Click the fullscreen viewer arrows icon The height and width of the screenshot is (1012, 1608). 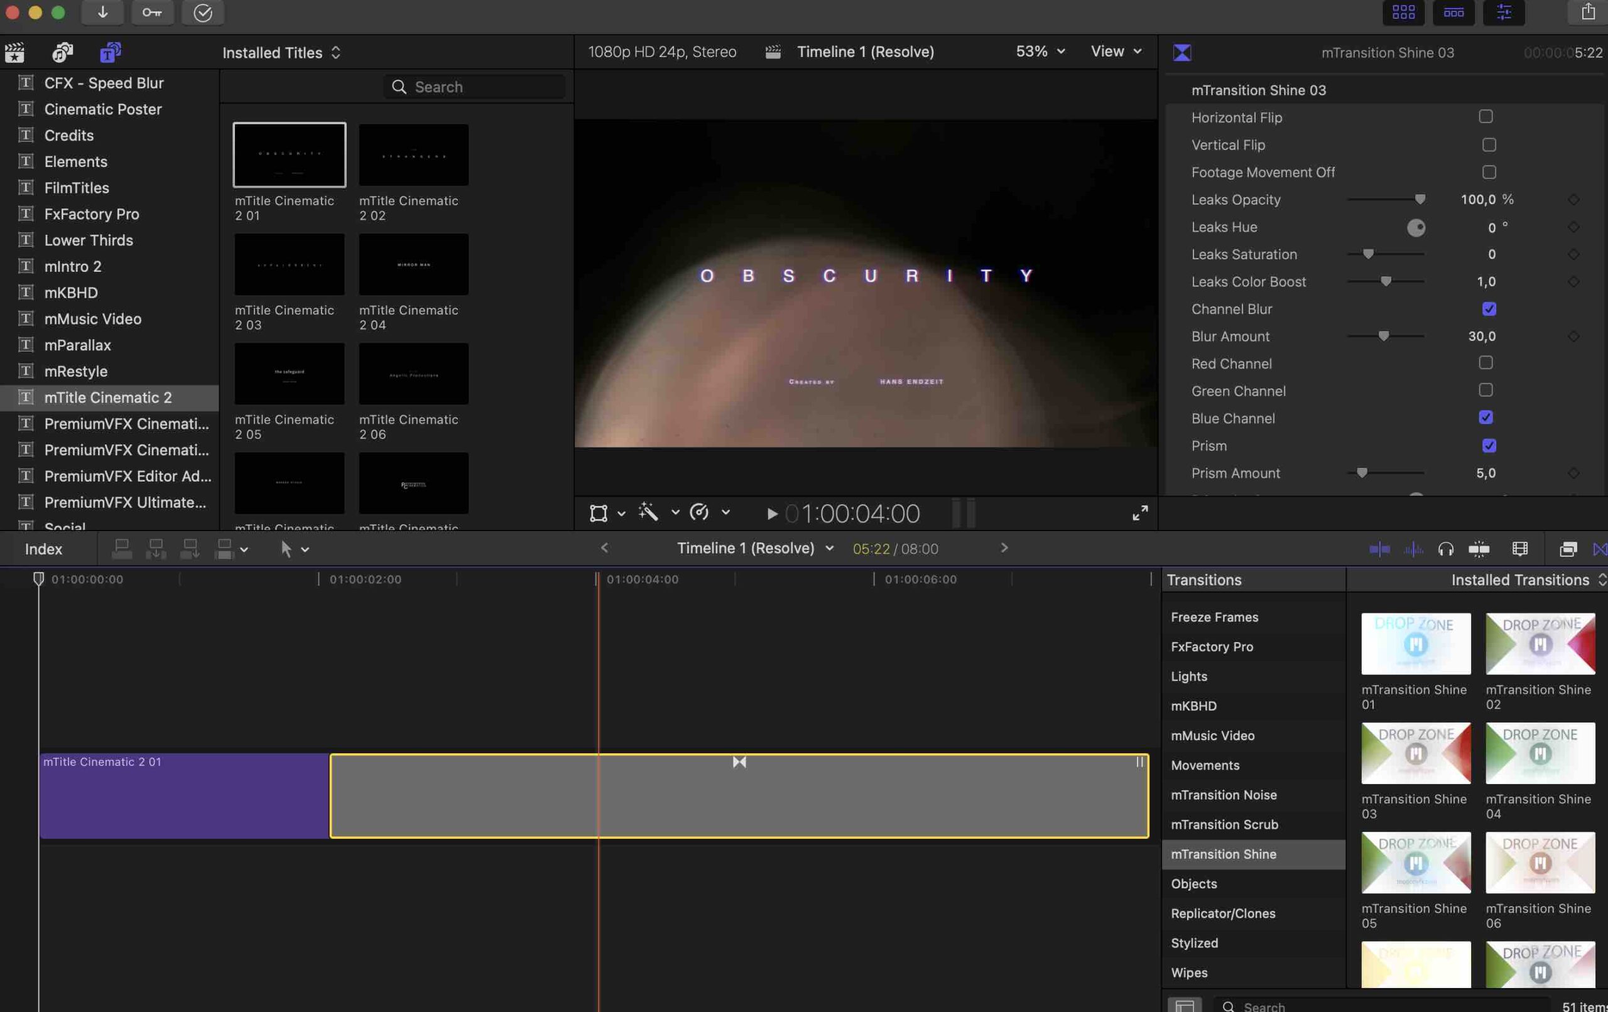1140,513
